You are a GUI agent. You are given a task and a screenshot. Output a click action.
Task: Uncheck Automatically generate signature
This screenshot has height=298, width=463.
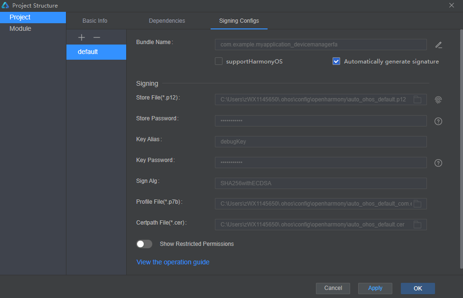click(336, 62)
